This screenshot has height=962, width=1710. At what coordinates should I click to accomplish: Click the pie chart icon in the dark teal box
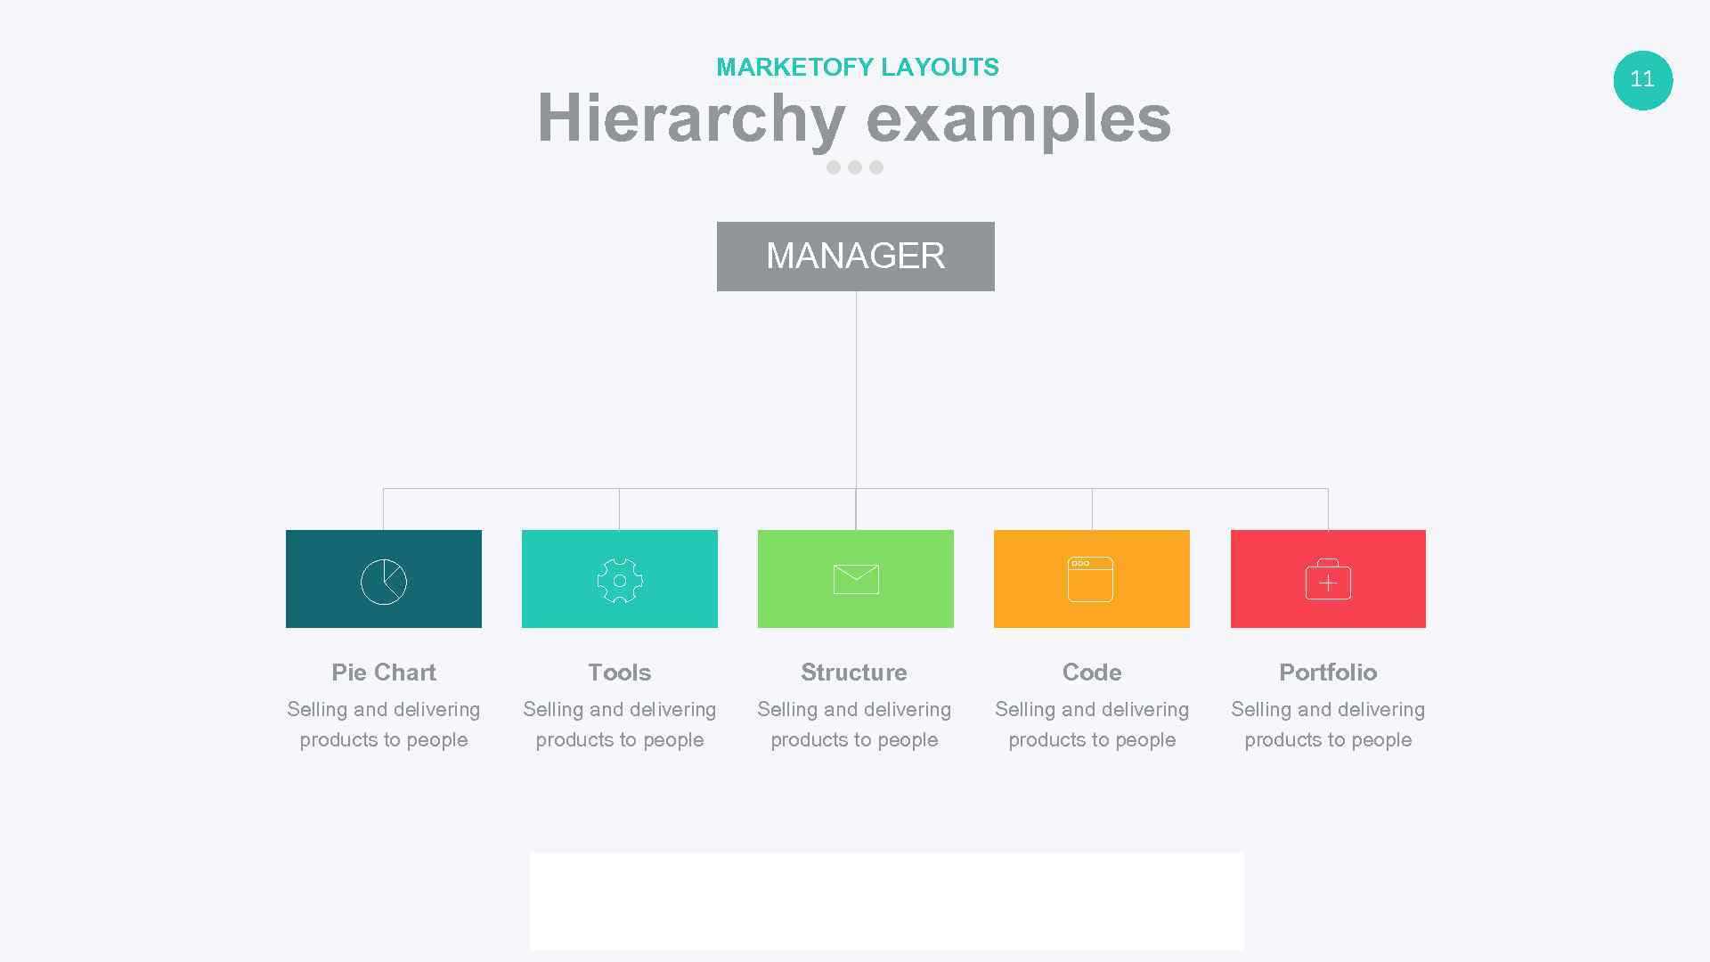tap(384, 582)
